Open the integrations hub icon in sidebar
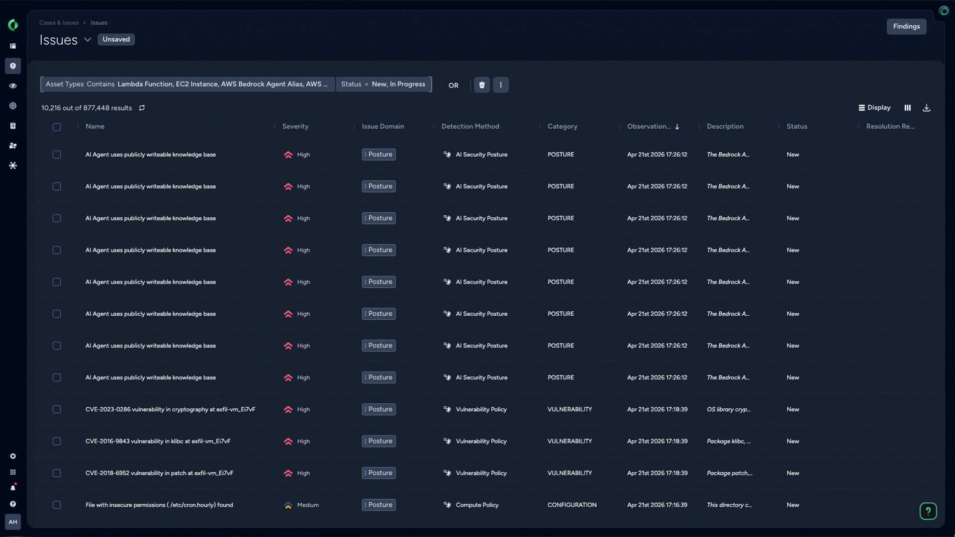 click(13, 166)
